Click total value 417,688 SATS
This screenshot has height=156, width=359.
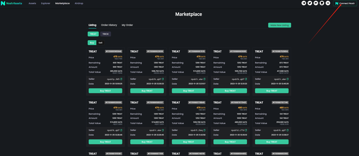coord(282,71)
